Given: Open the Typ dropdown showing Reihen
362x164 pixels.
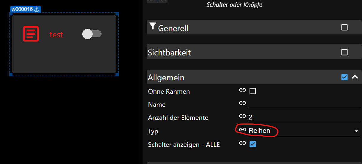Looking at the screenshot, I should coord(304,131).
